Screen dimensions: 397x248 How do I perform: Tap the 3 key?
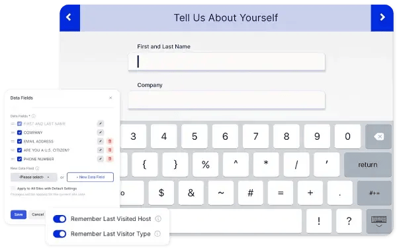134,137
